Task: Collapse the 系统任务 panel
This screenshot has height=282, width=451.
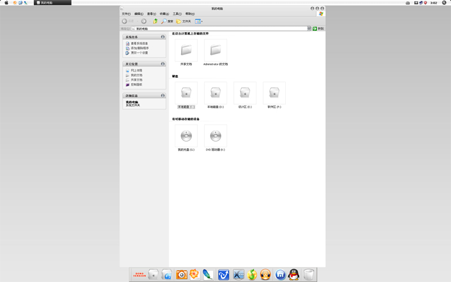Action: (163, 37)
